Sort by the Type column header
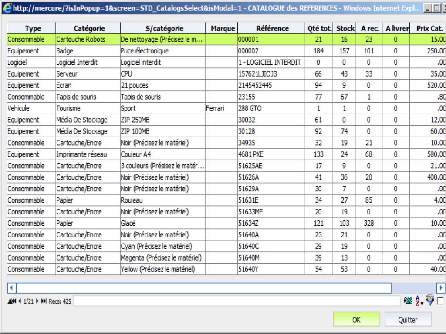Screen dimensions: 446x334 coord(31,28)
